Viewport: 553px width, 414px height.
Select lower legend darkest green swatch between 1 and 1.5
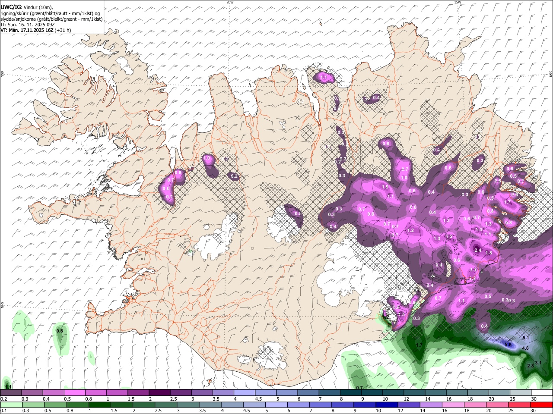pyautogui.click(x=99, y=405)
